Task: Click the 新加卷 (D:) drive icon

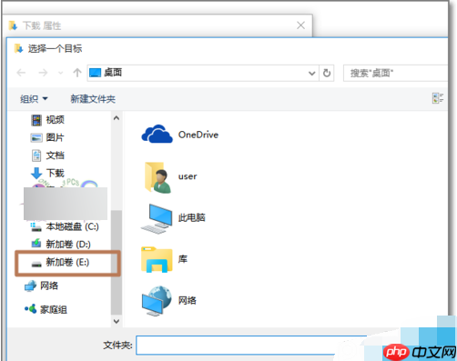Action: point(36,244)
